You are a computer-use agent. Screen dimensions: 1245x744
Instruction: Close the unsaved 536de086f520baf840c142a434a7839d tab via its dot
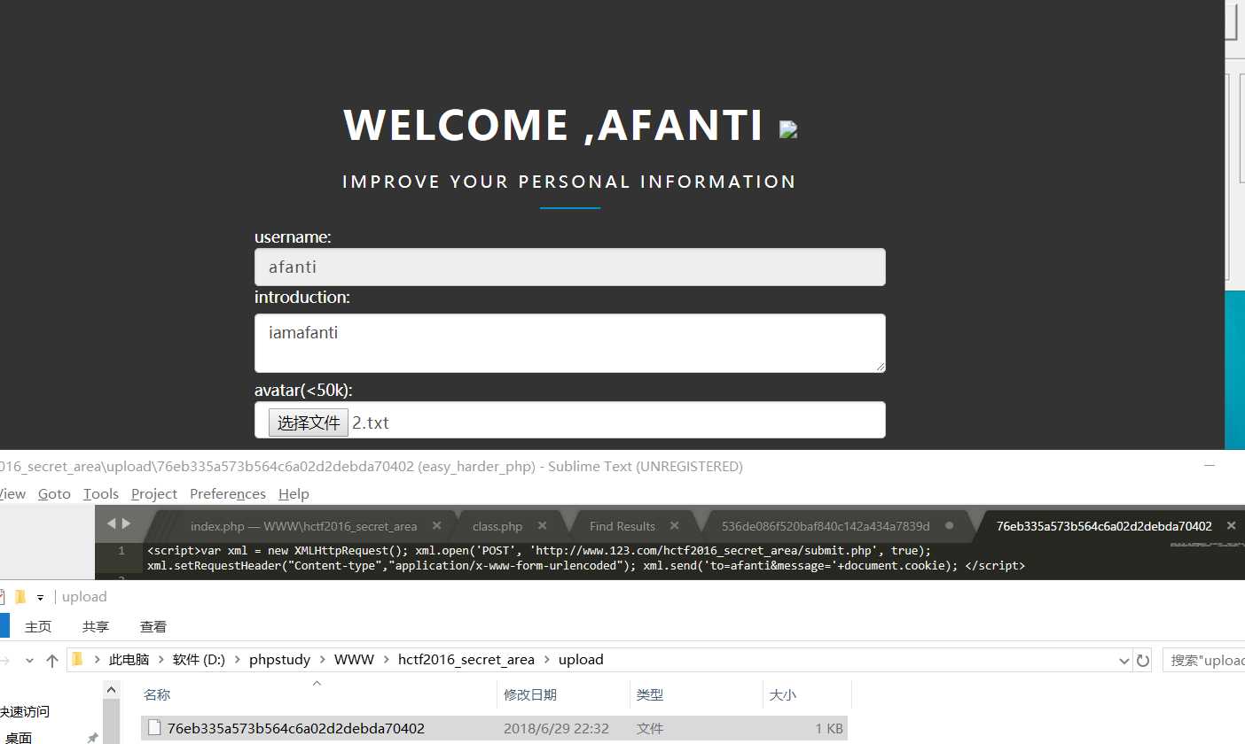coord(950,526)
